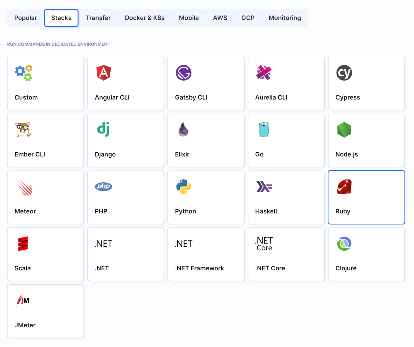Select the Stacks tab
This screenshot has height=347, width=414.
(61, 18)
